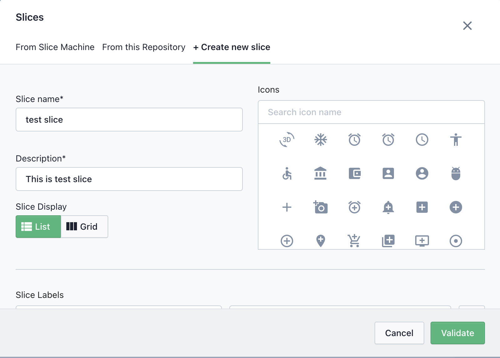
Task: Go to From this Repository tab
Action: coord(144,47)
